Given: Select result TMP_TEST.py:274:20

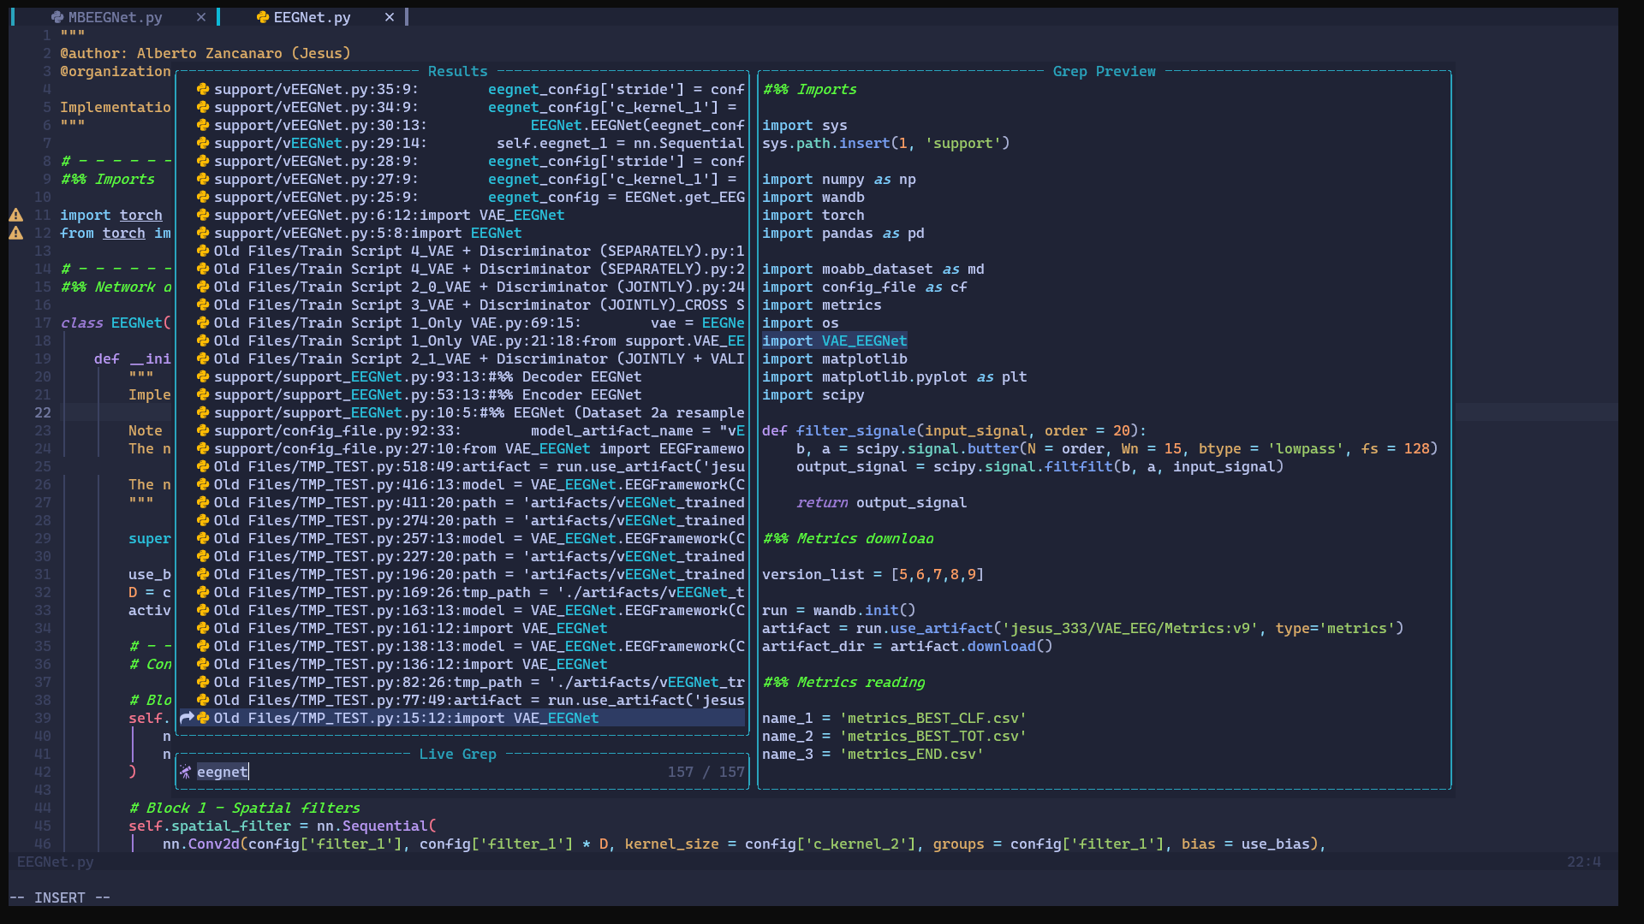Looking at the screenshot, I should pyautogui.click(x=462, y=520).
